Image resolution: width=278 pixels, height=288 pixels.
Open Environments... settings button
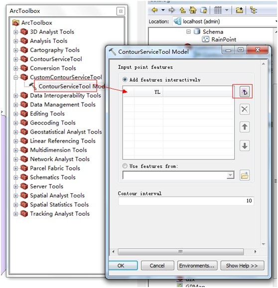(197, 266)
